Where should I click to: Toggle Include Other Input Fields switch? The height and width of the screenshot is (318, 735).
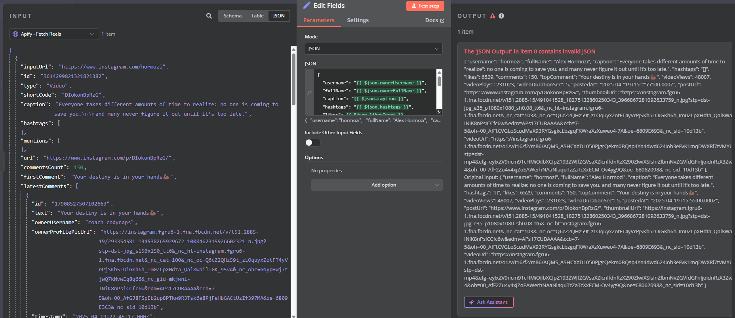312,143
